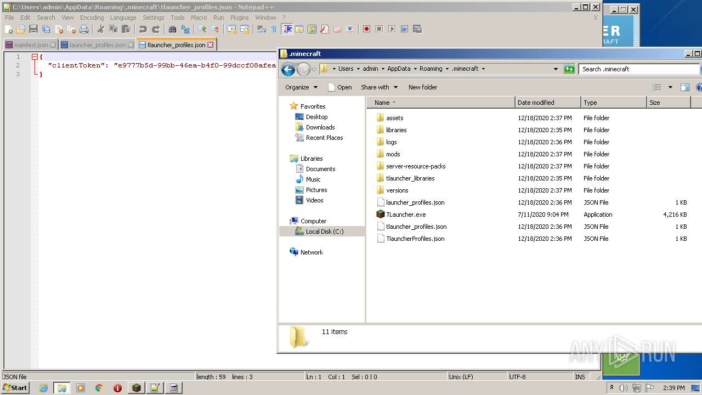Sort files by the Name column
Image resolution: width=702 pixels, height=395 pixels.
441,103
